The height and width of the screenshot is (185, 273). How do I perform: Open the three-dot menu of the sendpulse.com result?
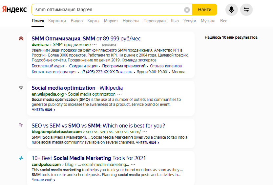(133, 164)
